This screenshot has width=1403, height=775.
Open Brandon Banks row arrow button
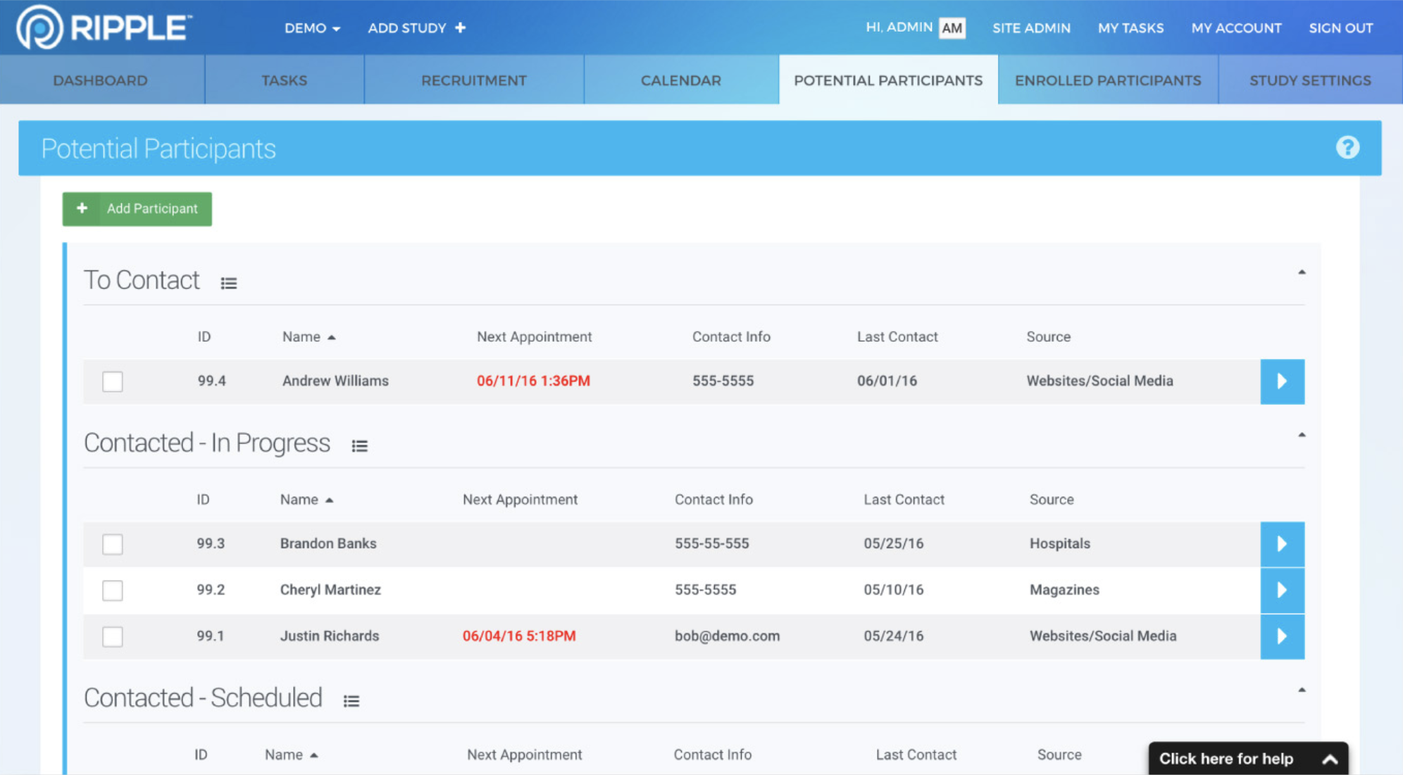1281,544
